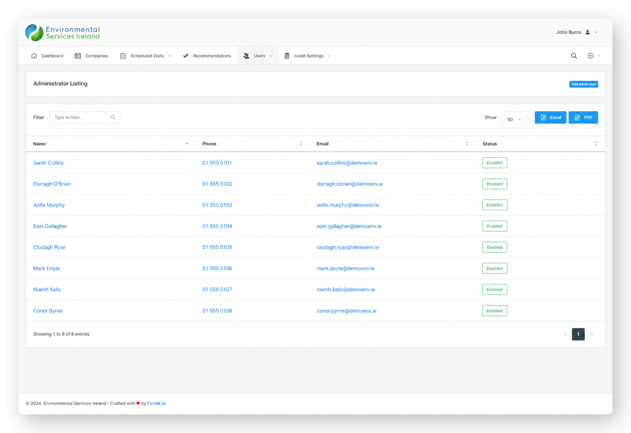Click the Add Admin User button

click(x=583, y=84)
